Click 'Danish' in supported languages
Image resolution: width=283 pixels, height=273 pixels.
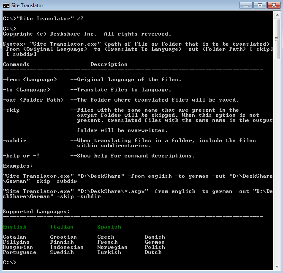pyautogui.click(x=155, y=237)
